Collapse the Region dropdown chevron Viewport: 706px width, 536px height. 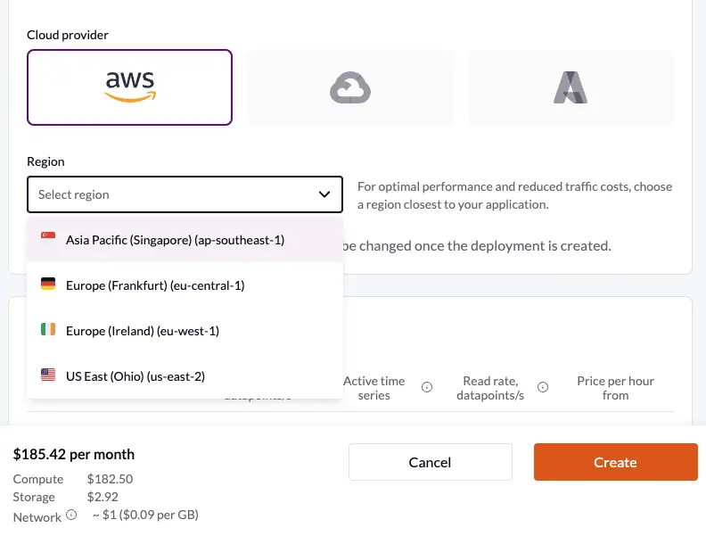click(x=324, y=194)
